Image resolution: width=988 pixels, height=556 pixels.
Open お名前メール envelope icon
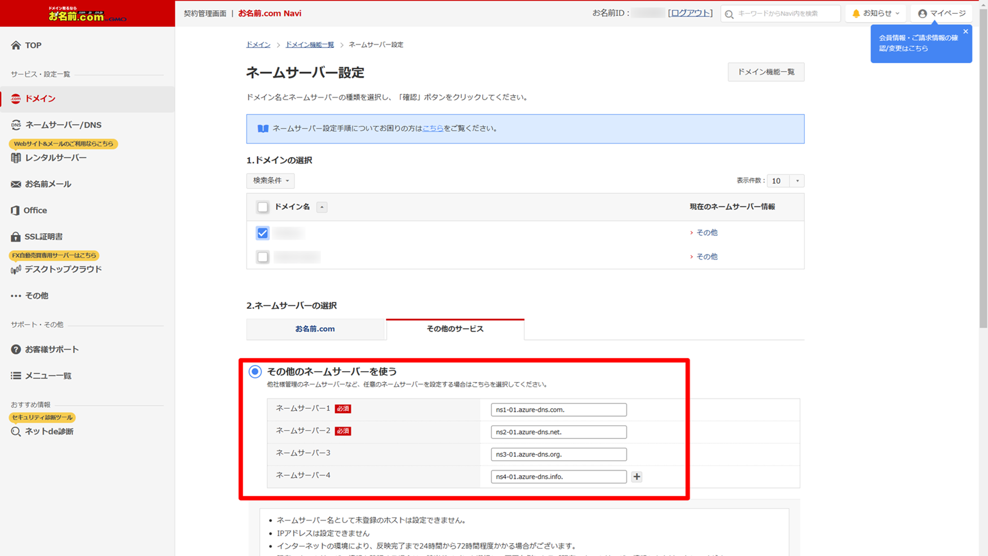16,184
